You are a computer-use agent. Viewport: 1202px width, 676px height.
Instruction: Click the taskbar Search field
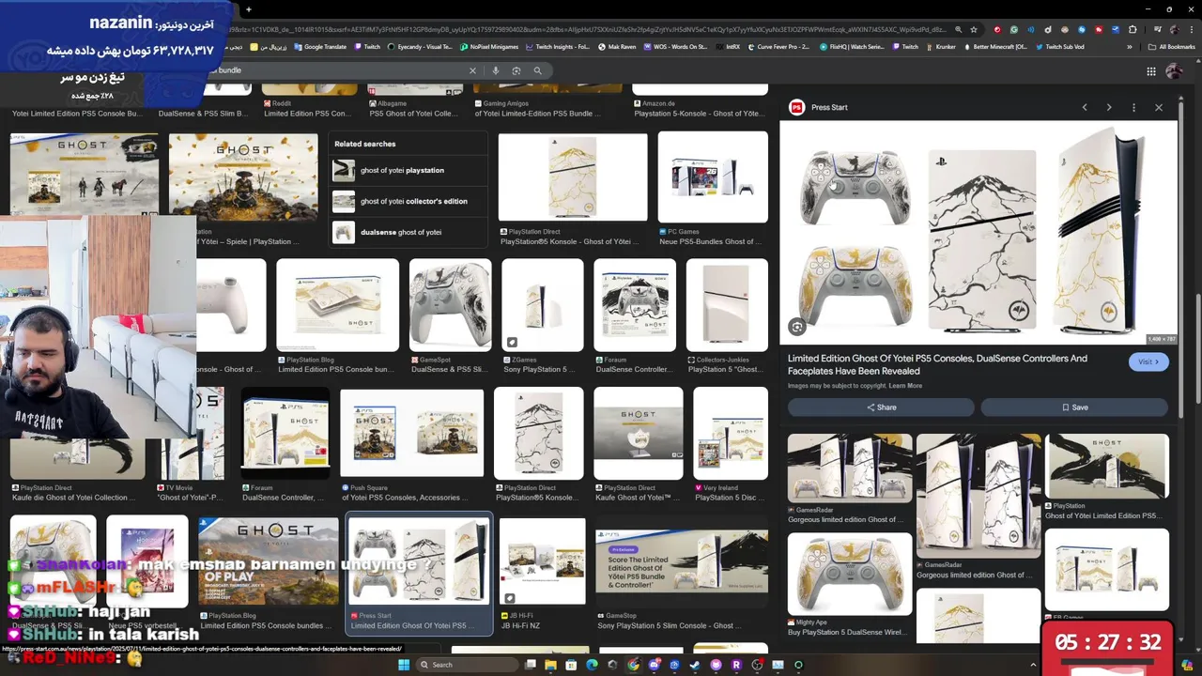(x=467, y=665)
